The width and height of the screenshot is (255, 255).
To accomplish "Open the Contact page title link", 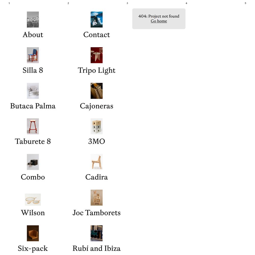I will [97, 35].
